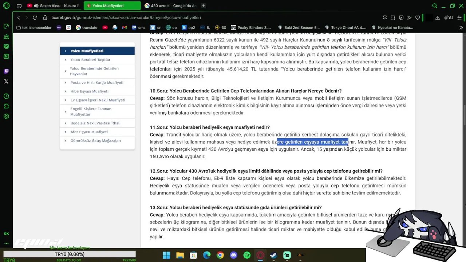Expand the Yolcu Beraberi Taşıtlar chevron
Image resolution: width=466 pixels, height=262 pixels.
(65, 60)
